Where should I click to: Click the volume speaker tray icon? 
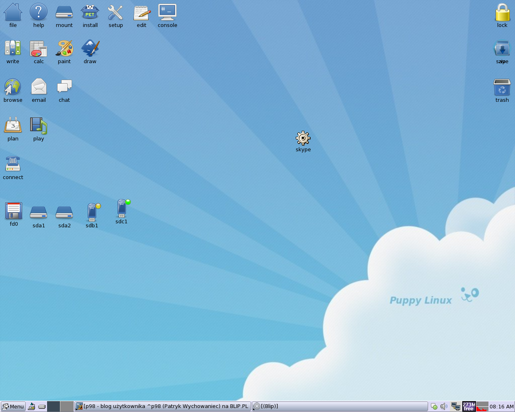tap(444, 406)
